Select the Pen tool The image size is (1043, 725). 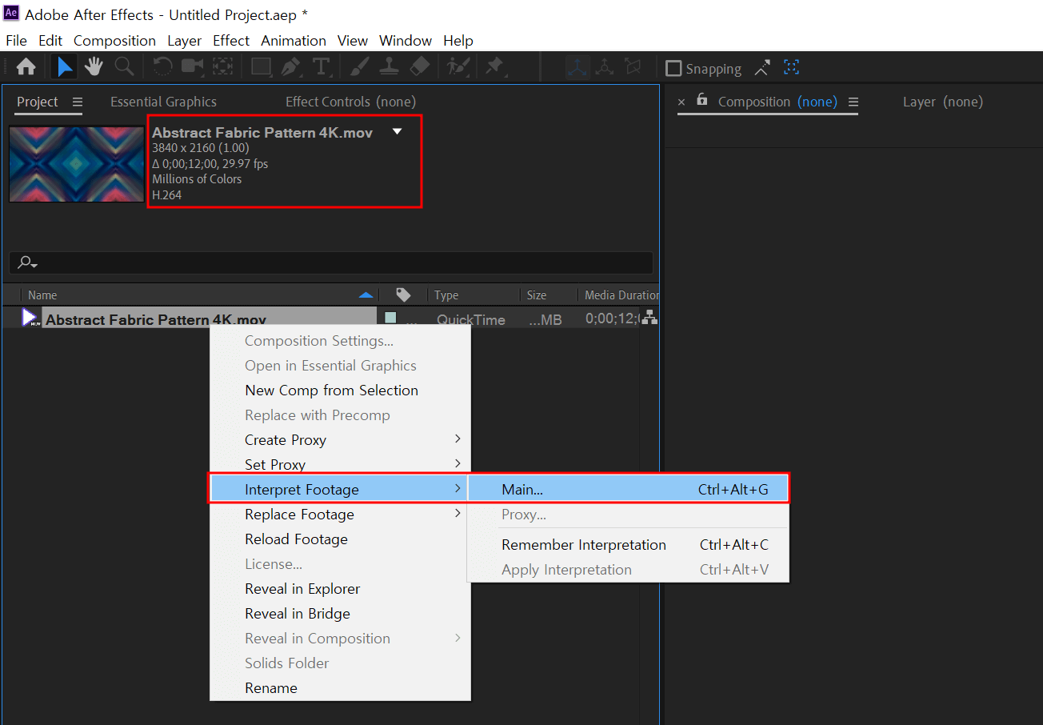(x=290, y=67)
